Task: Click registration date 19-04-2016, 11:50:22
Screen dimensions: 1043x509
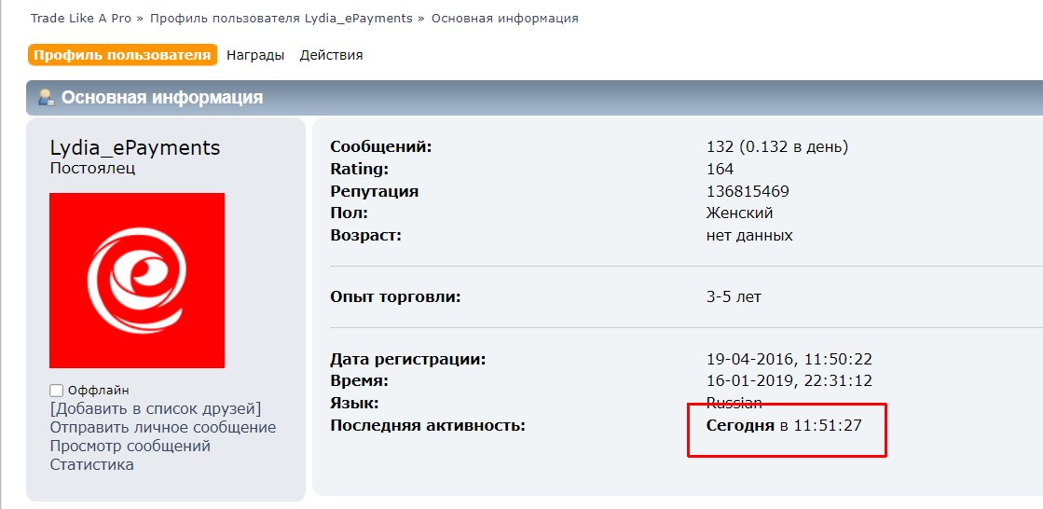Action: [x=789, y=360]
